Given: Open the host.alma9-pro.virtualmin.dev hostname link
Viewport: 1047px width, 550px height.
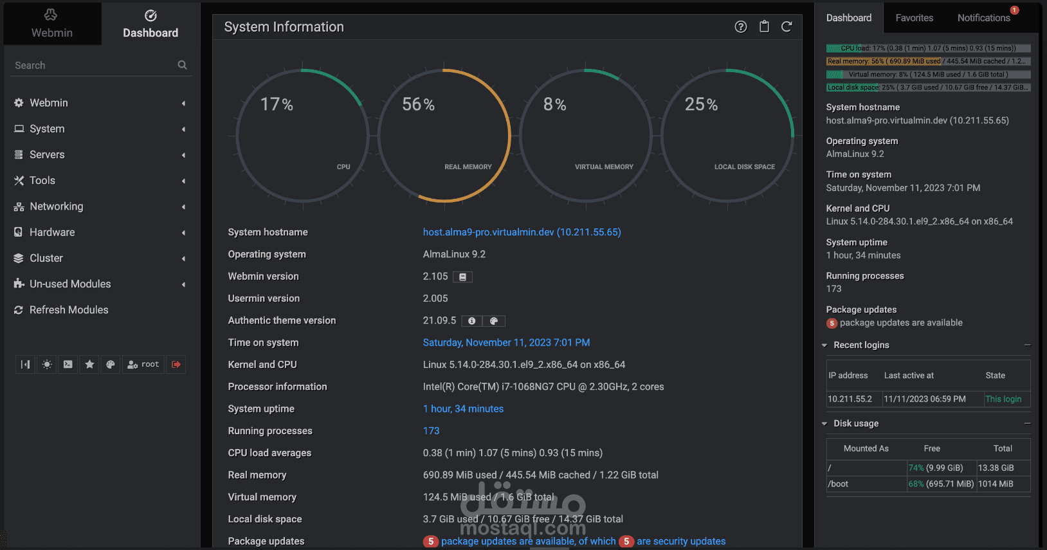Looking at the screenshot, I should (522, 232).
